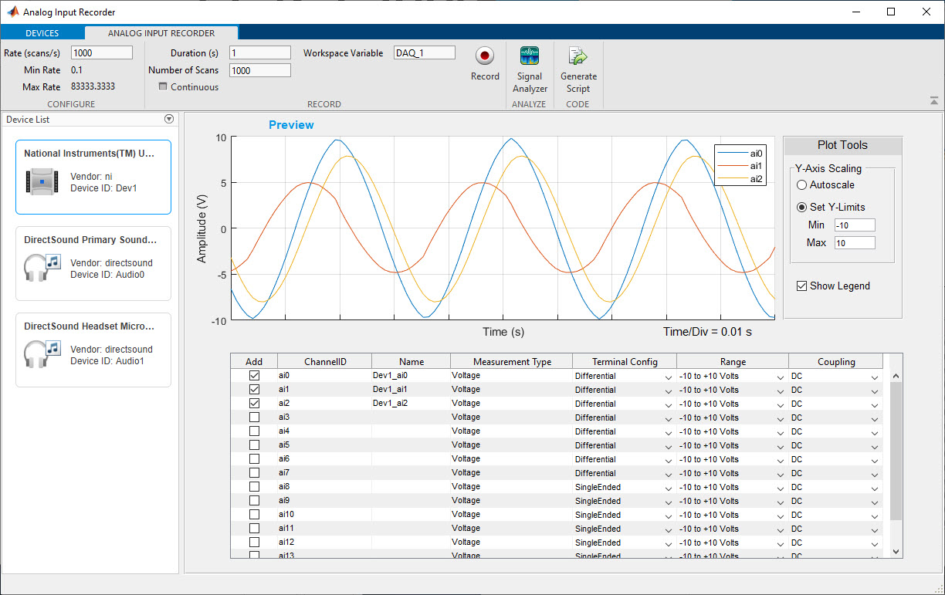Select the DirectSound Primary Sound device icon
This screenshot has height=595, width=945.
click(x=42, y=268)
